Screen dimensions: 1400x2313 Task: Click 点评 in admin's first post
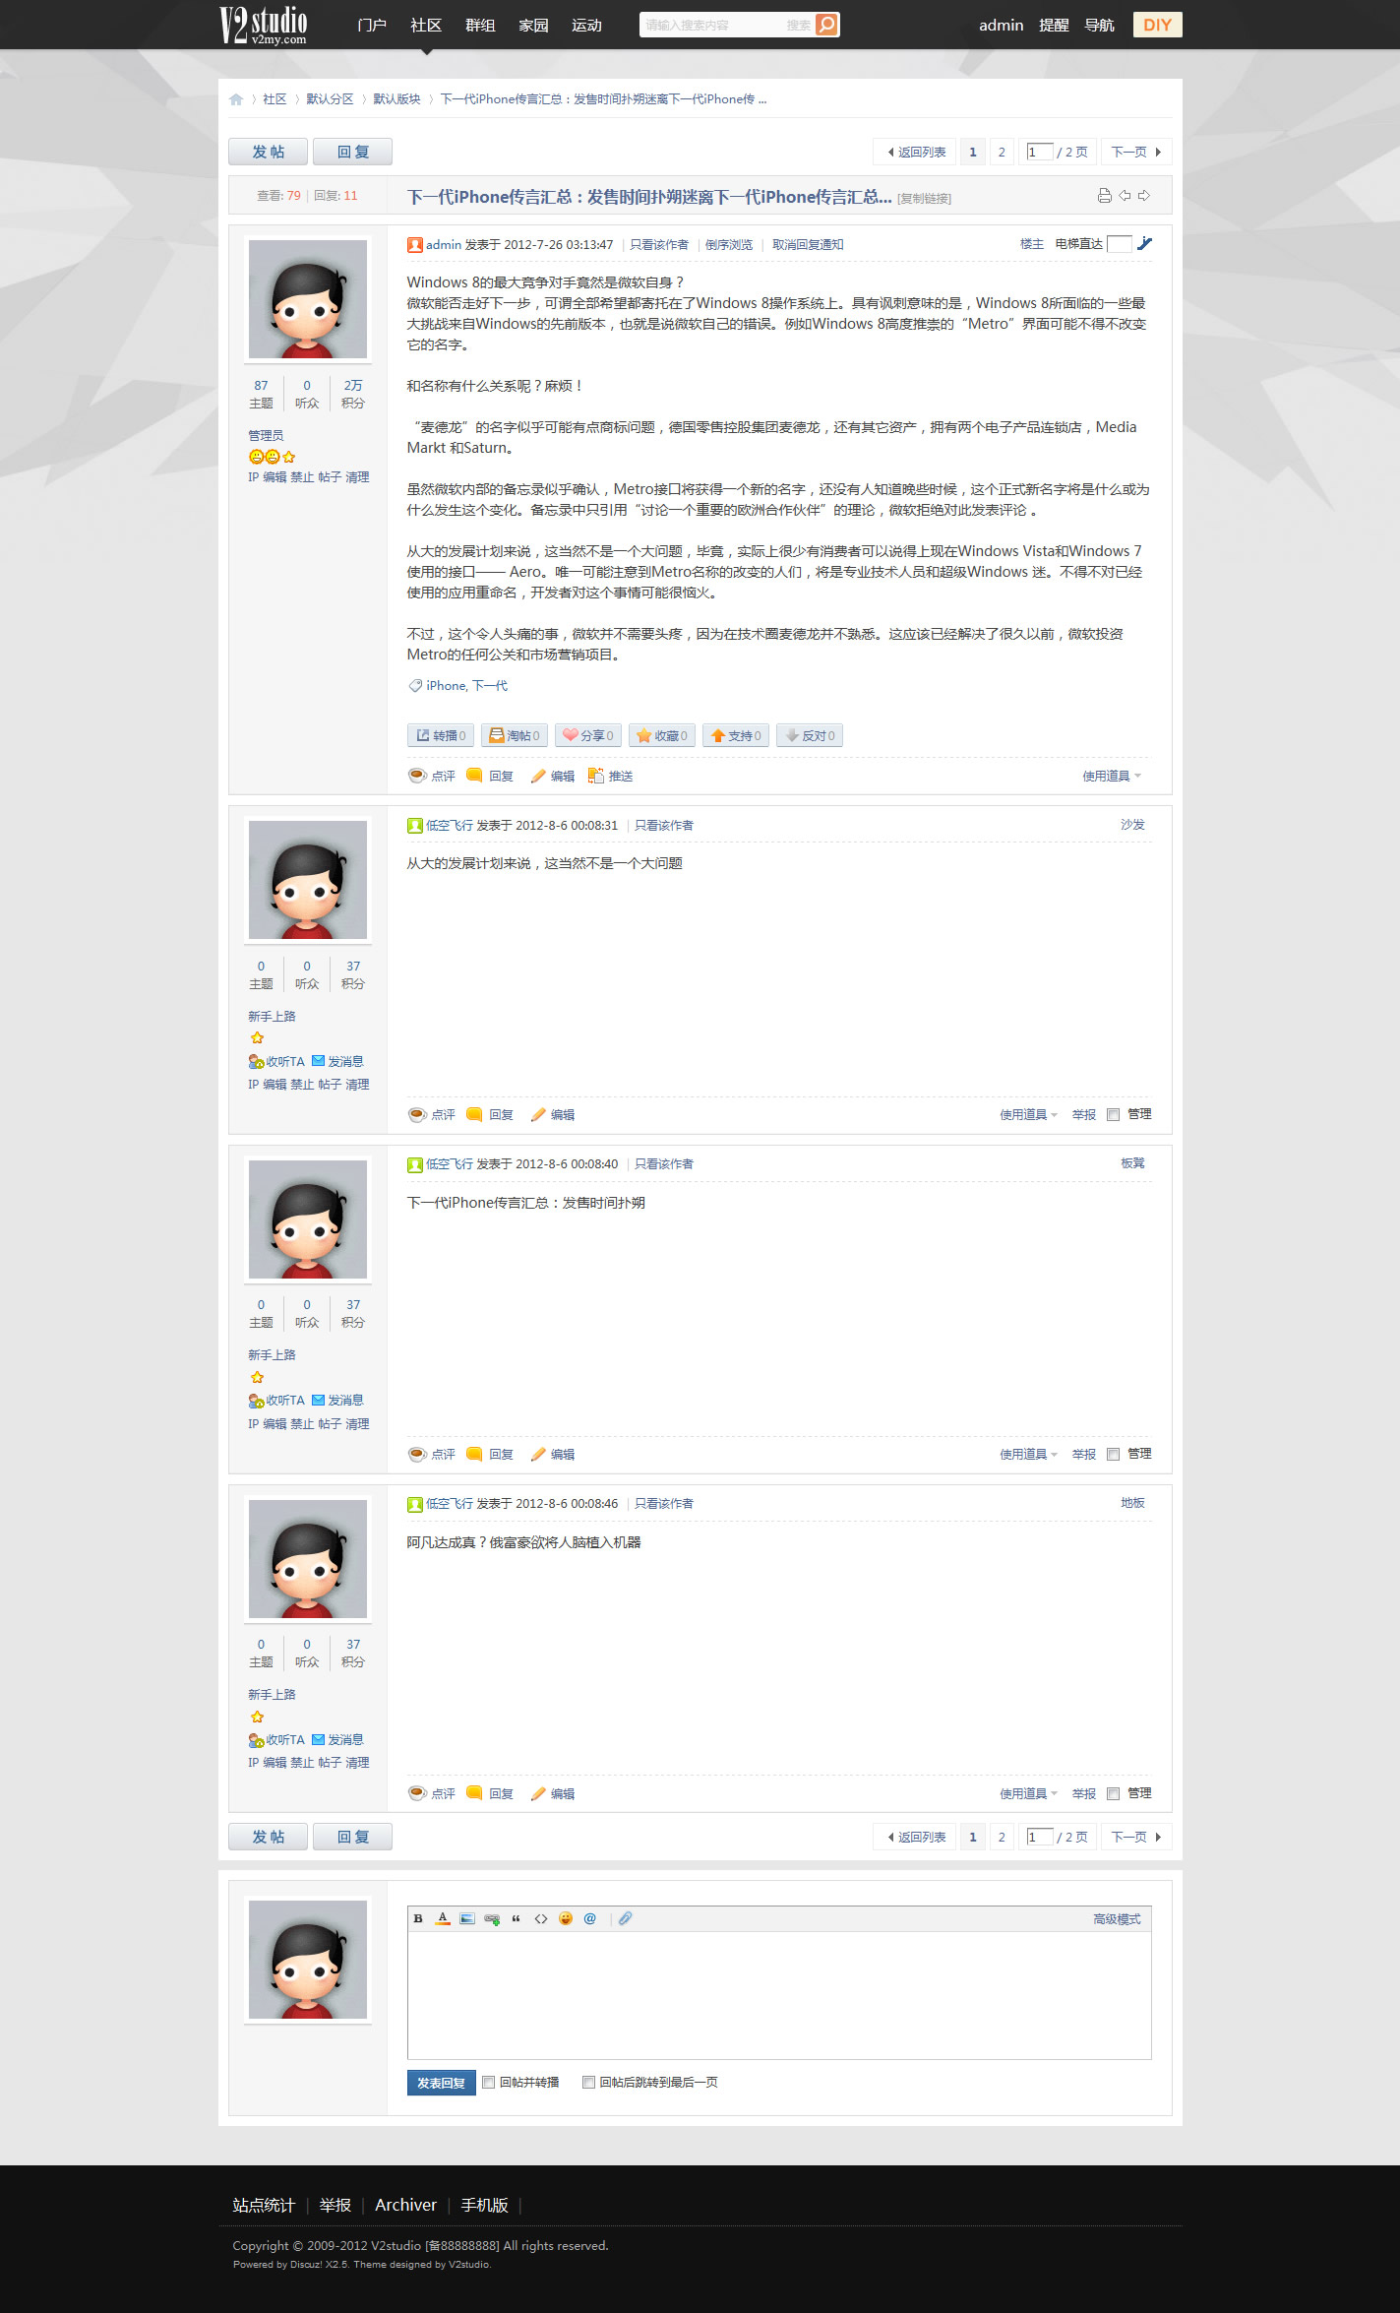click(x=432, y=776)
